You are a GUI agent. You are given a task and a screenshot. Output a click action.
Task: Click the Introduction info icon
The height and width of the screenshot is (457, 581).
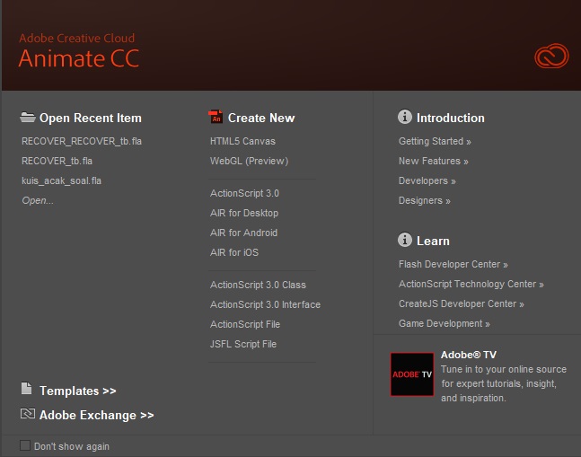[405, 117]
